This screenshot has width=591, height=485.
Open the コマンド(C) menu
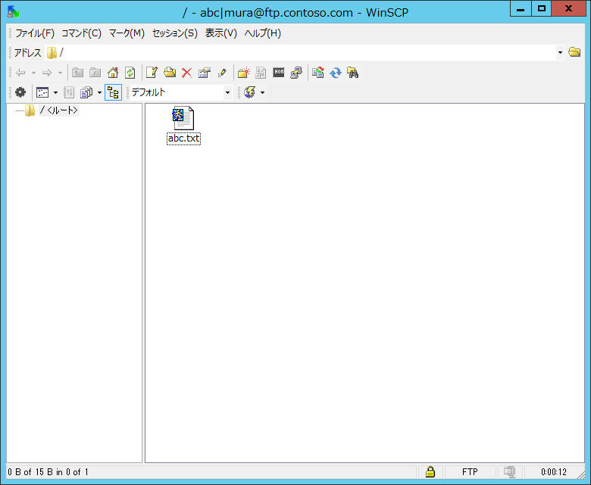[x=81, y=33]
